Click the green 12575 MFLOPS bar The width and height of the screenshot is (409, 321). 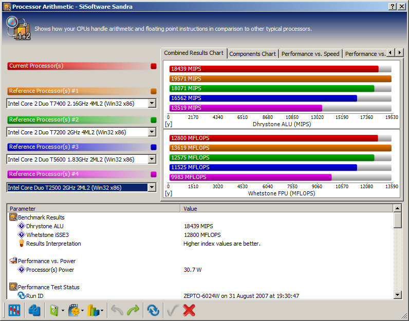(x=272, y=157)
